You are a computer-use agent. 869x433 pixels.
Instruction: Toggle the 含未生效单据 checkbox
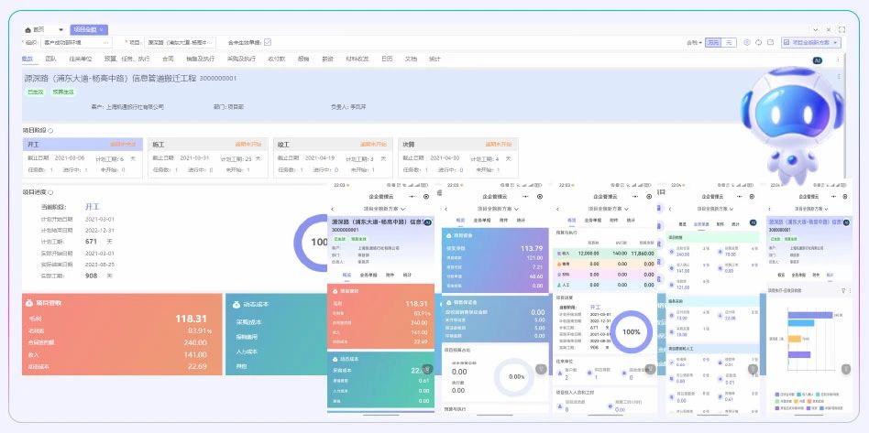[x=268, y=42]
